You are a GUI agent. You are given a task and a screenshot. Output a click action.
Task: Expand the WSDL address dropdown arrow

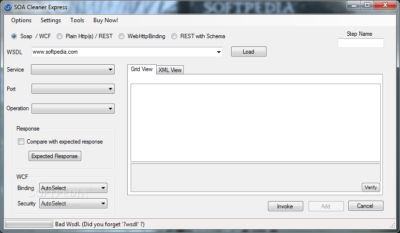coord(219,52)
